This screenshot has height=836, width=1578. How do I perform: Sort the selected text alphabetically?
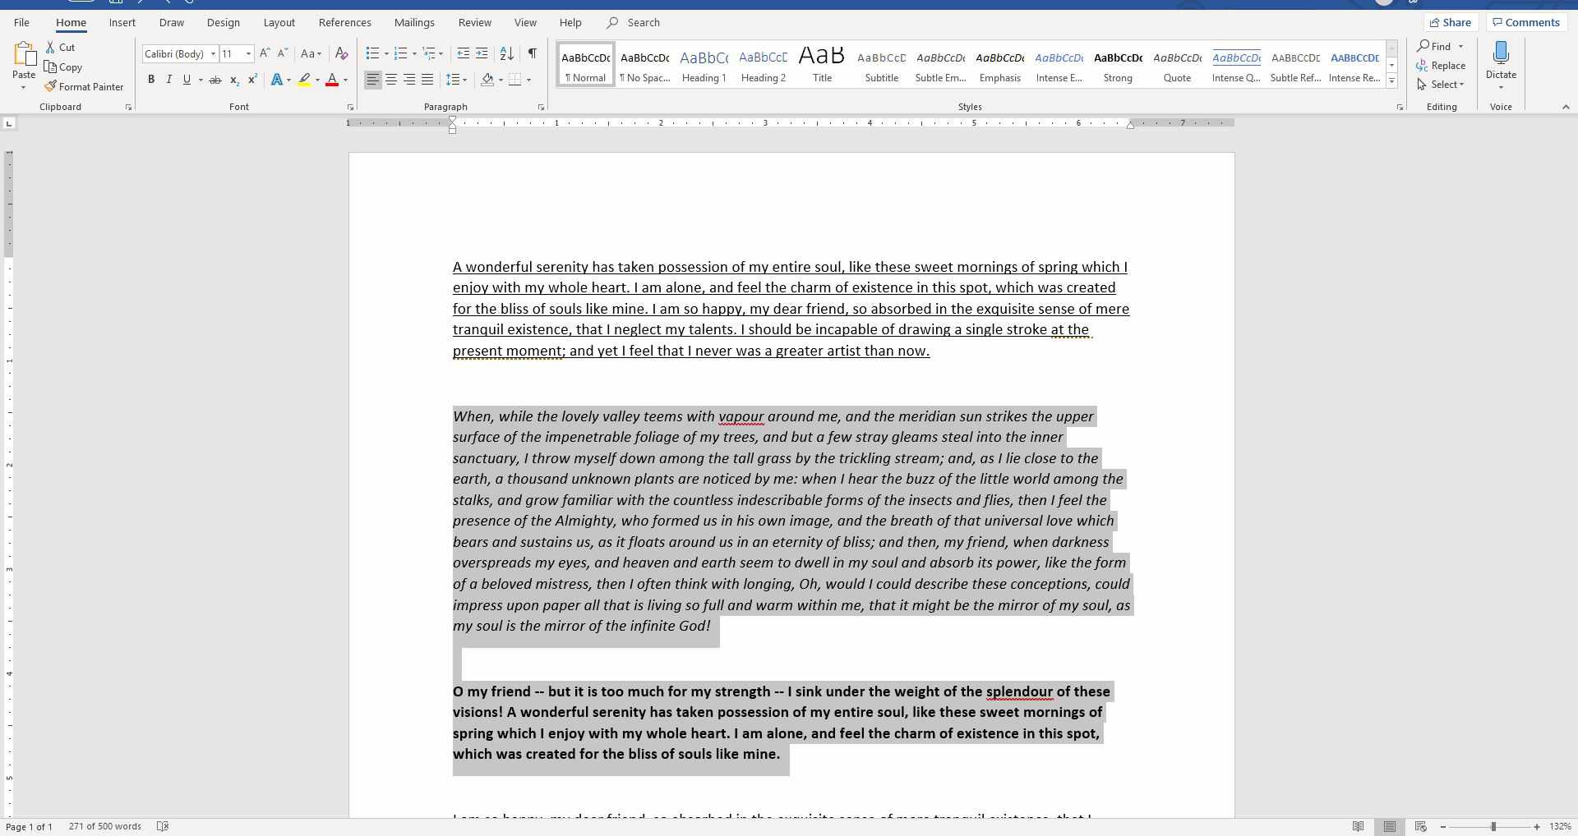[x=507, y=53]
